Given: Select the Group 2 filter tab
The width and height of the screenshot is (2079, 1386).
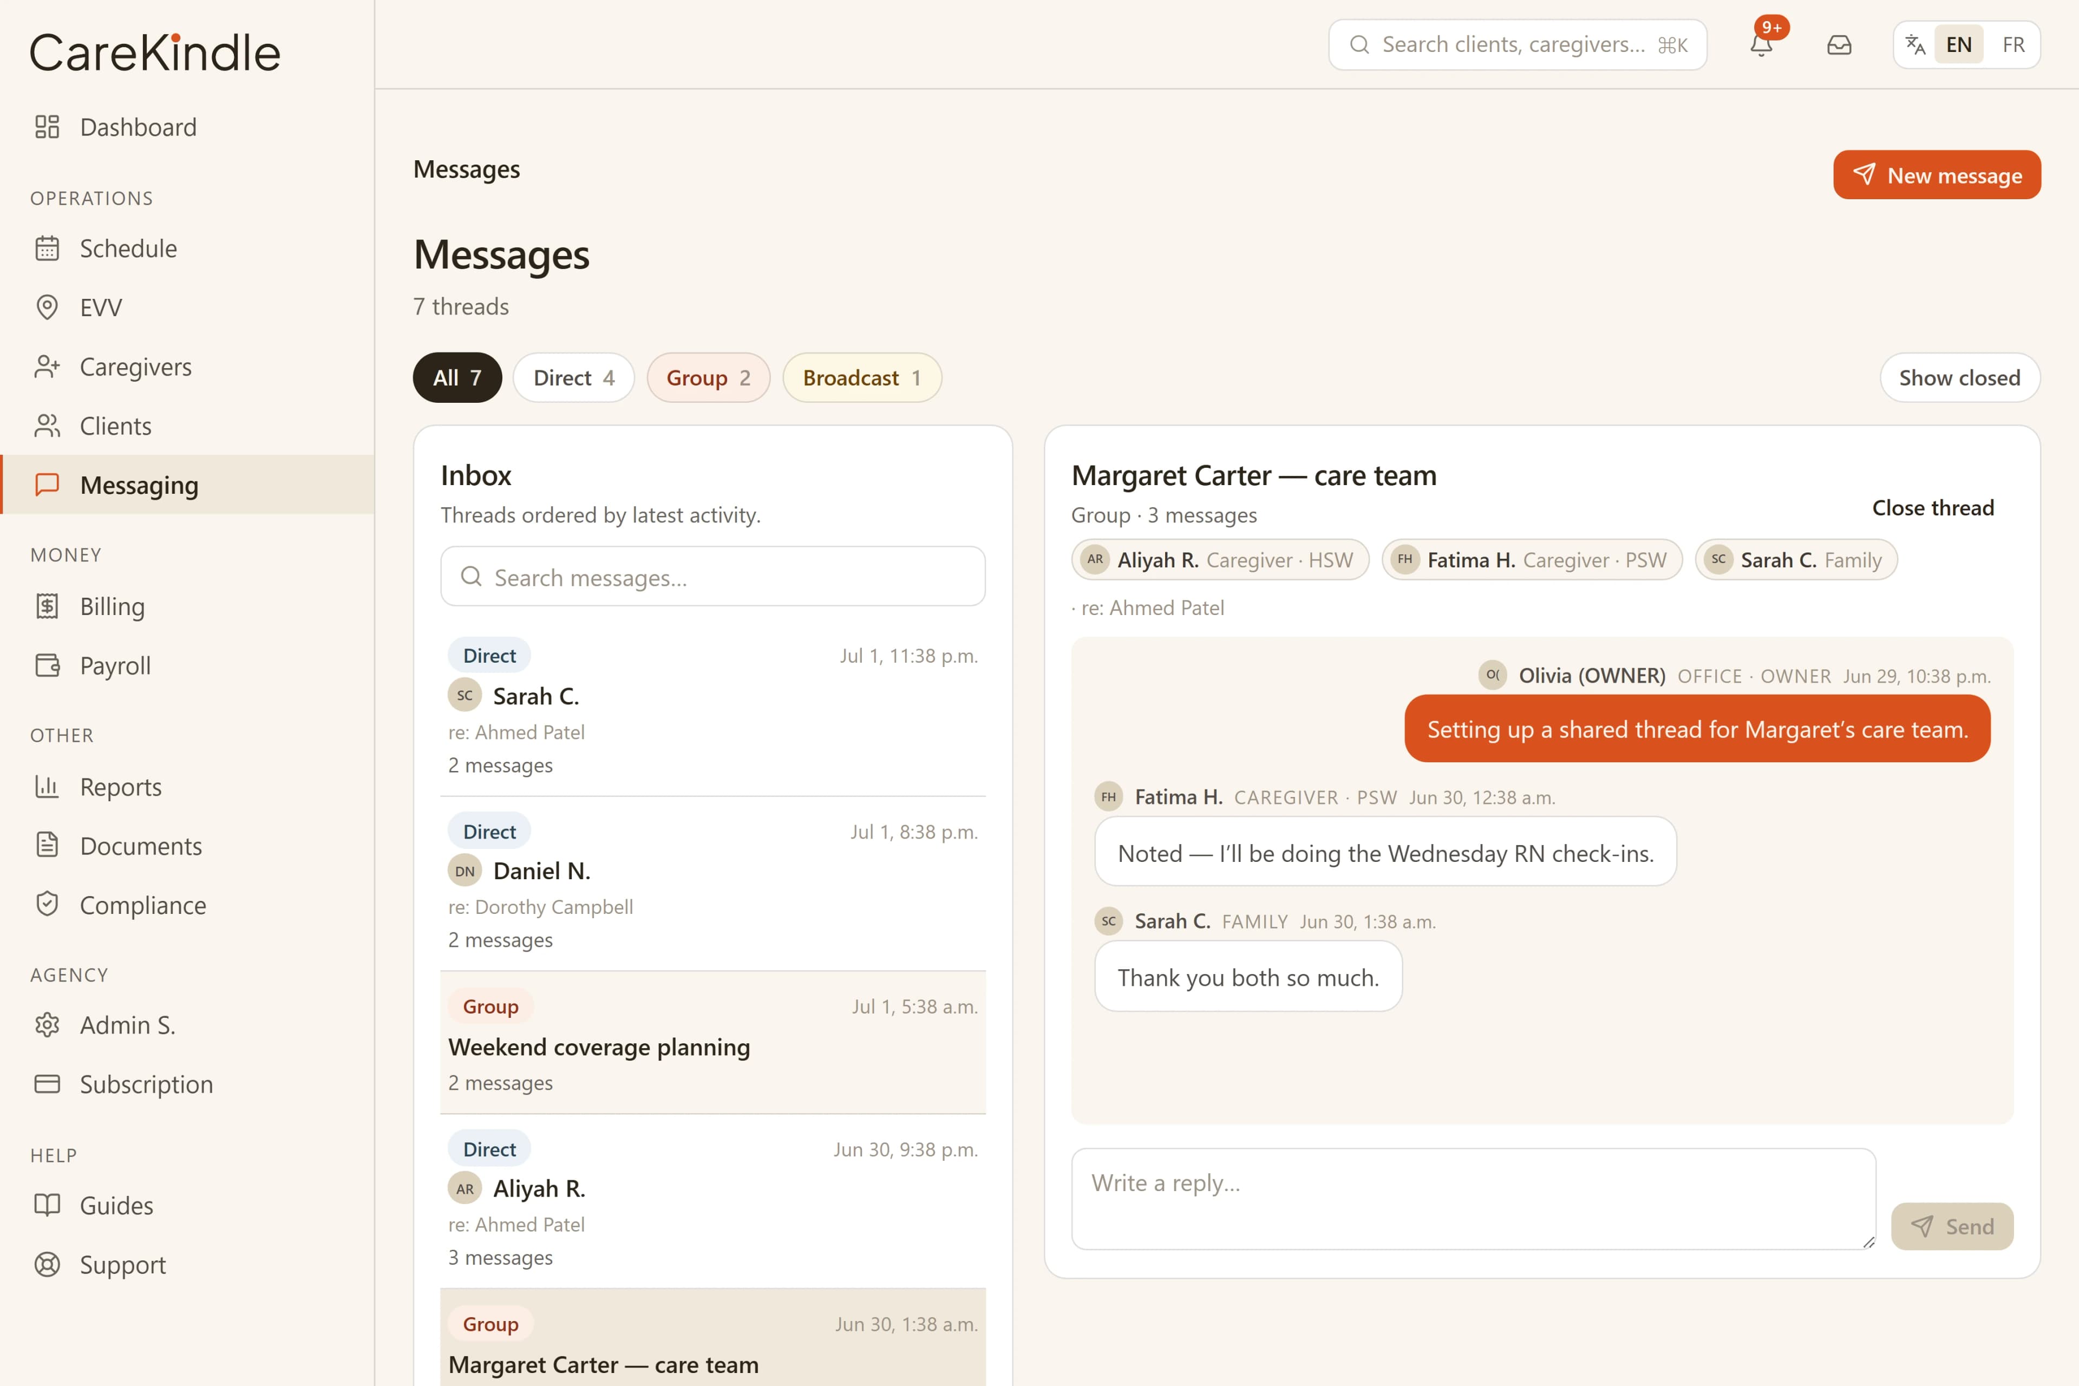Looking at the screenshot, I should pyautogui.click(x=708, y=378).
